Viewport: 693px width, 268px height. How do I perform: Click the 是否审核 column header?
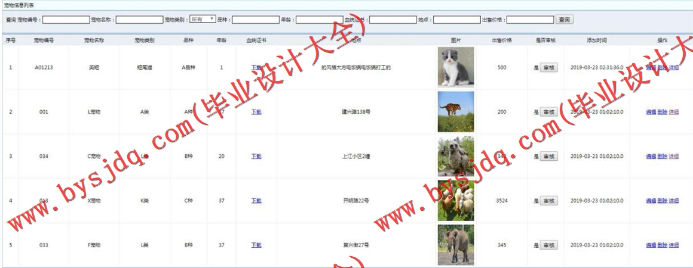coord(546,40)
